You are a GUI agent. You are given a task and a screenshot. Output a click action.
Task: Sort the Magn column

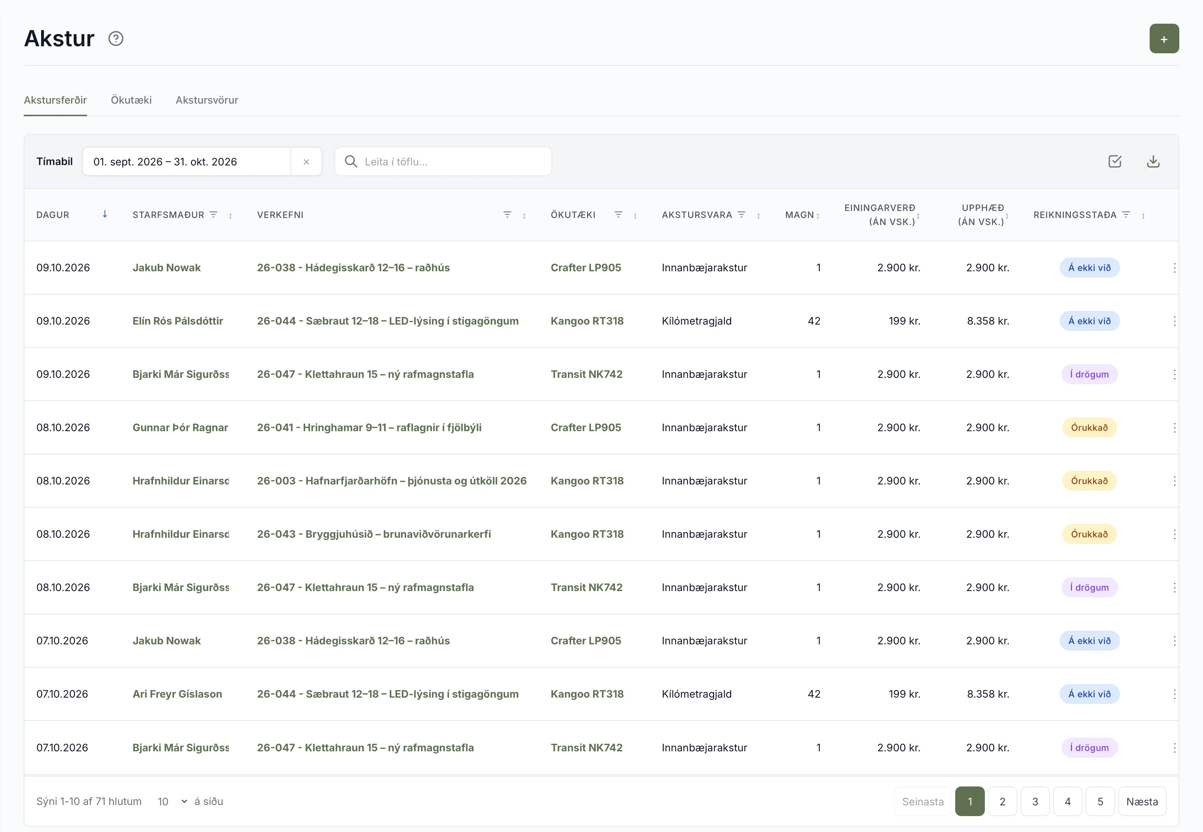coord(817,216)
